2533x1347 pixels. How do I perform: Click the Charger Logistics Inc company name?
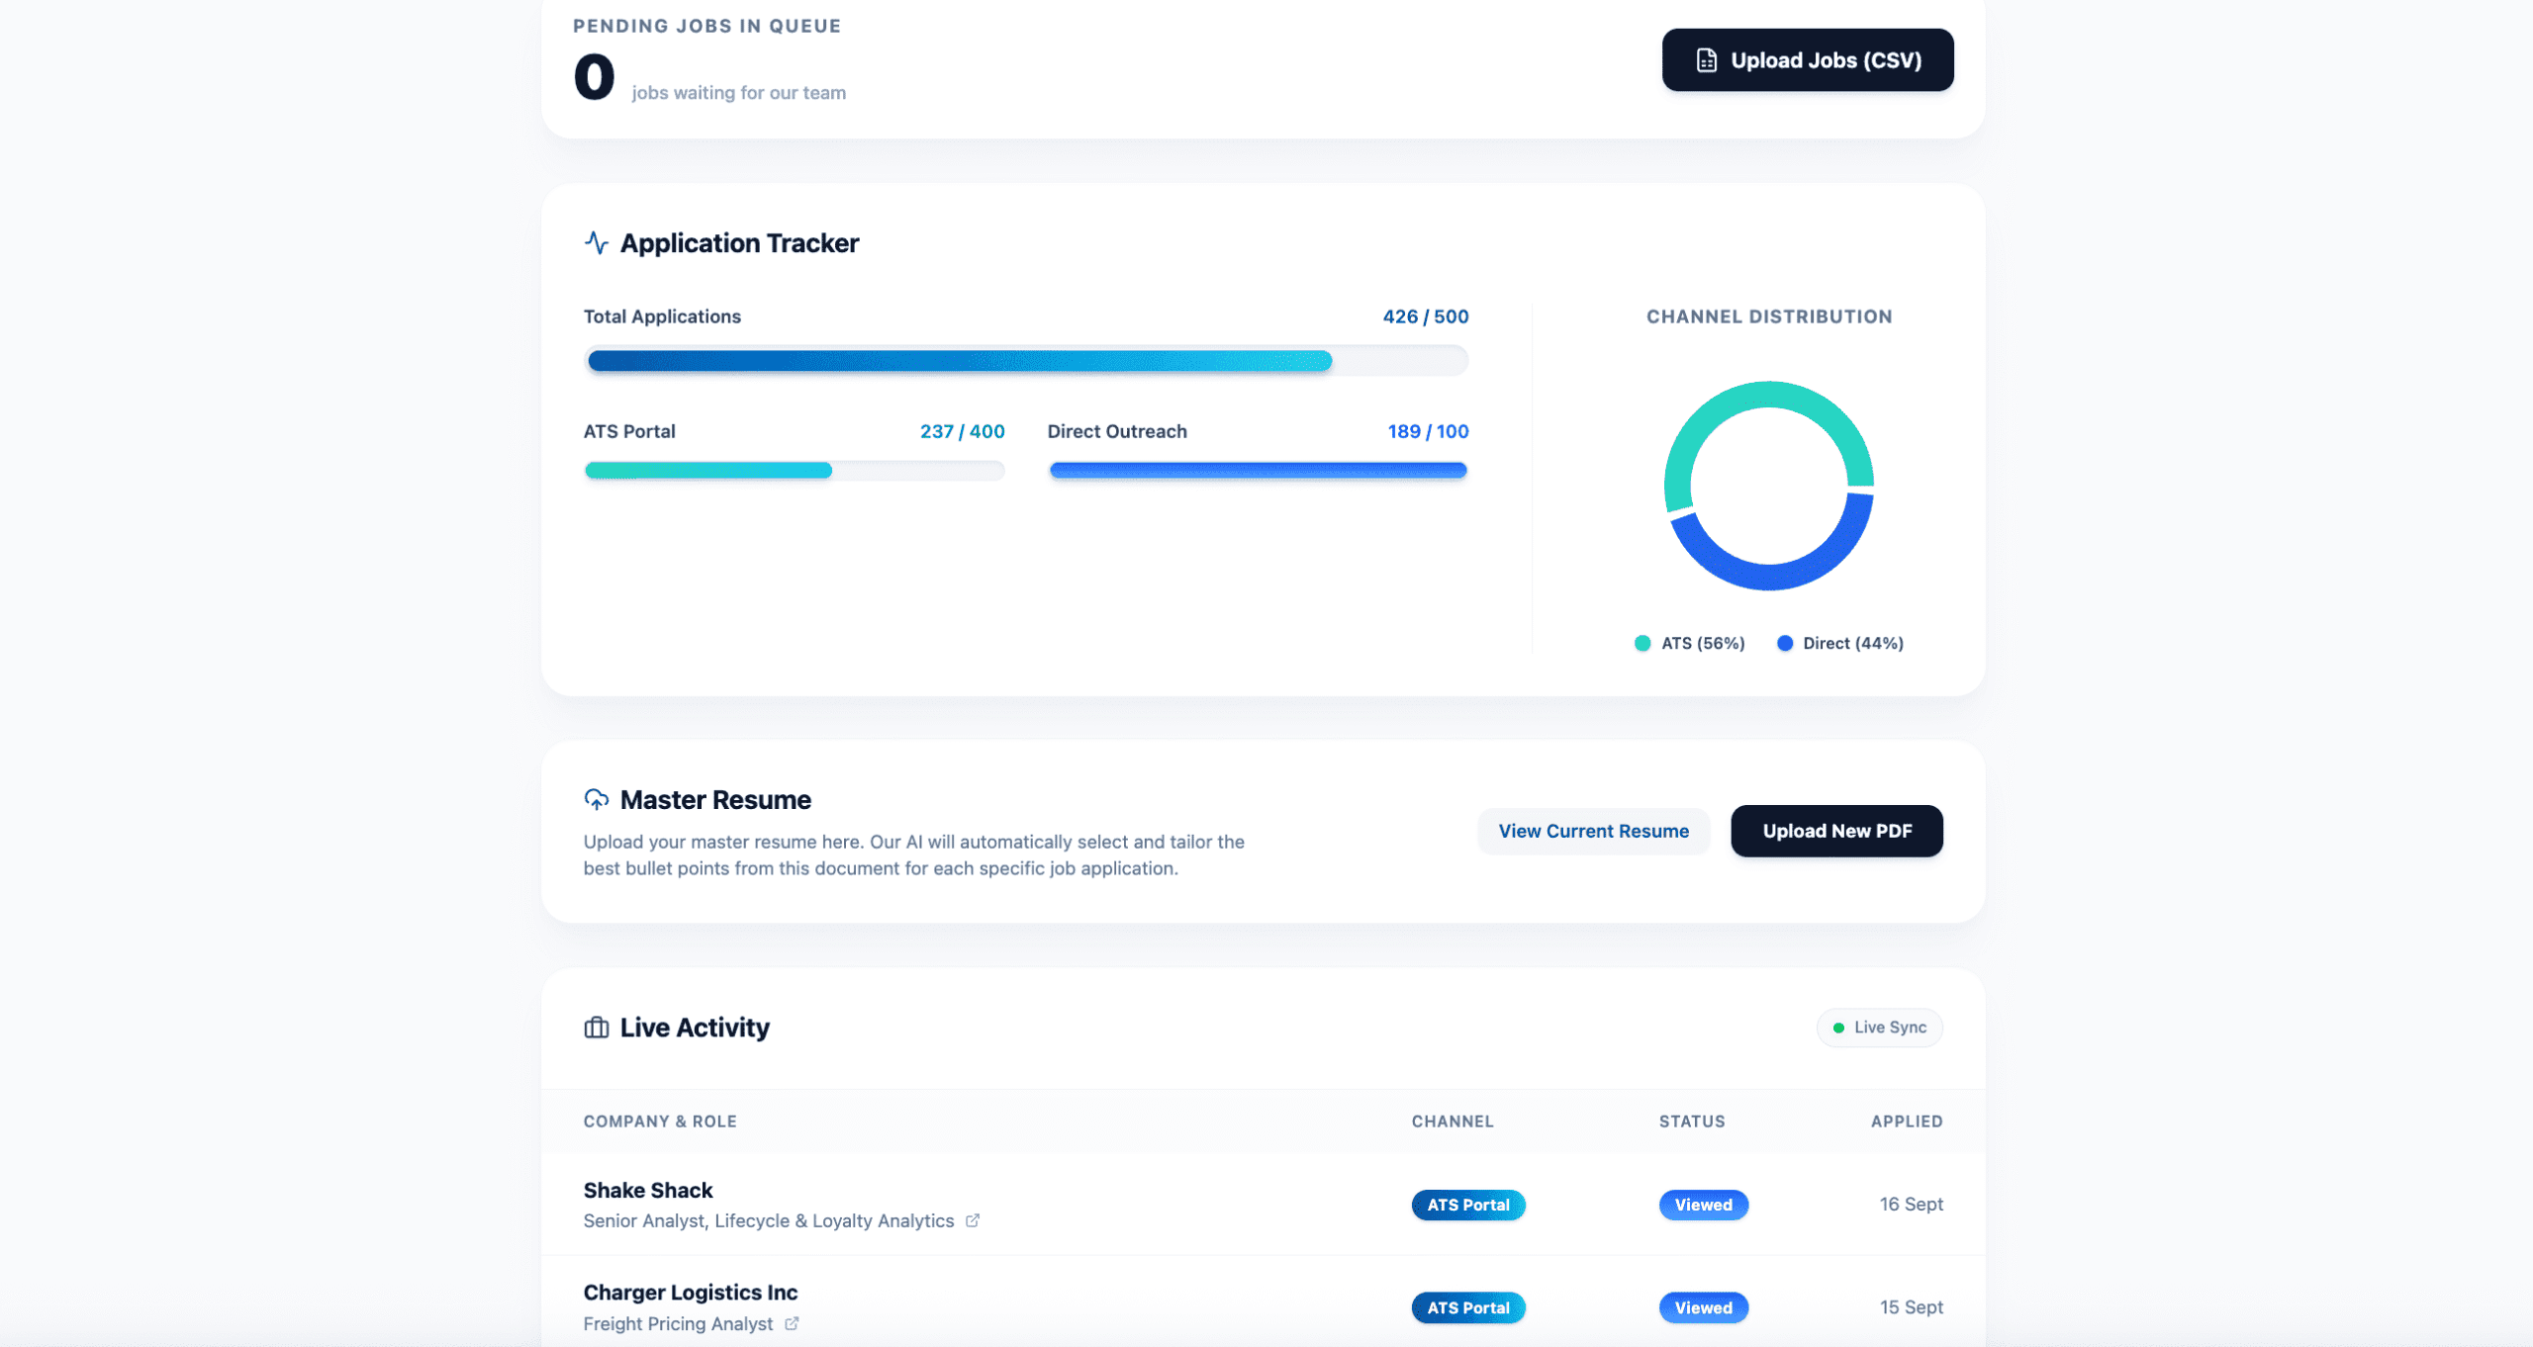coord(691,1293)
